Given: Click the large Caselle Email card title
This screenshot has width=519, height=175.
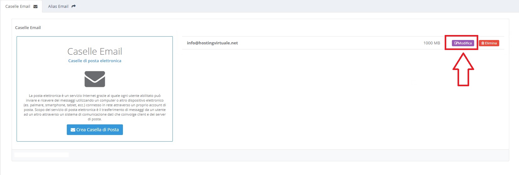Looking at the screenshot, I should (95, 51).
